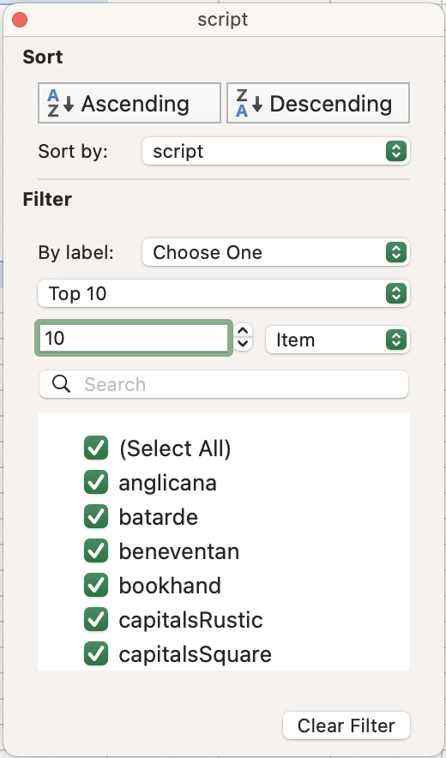
Task: Click the Clear Filter button
Action: pos(347,725)
